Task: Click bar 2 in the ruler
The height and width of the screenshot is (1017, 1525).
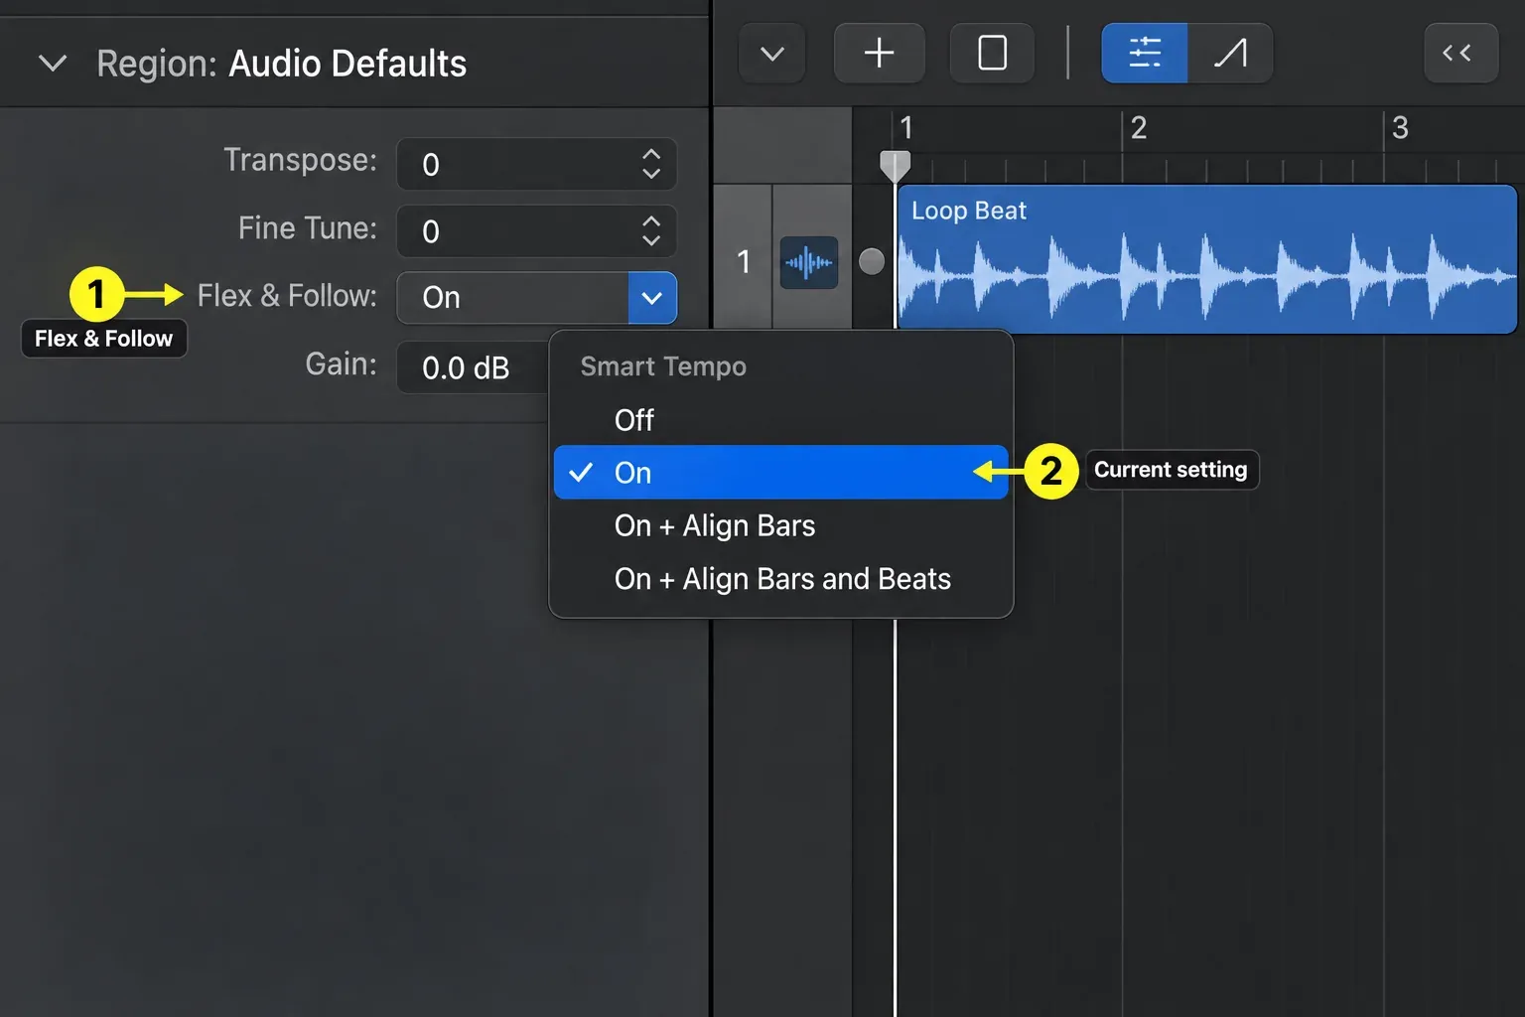Action: pos(1139,127)
